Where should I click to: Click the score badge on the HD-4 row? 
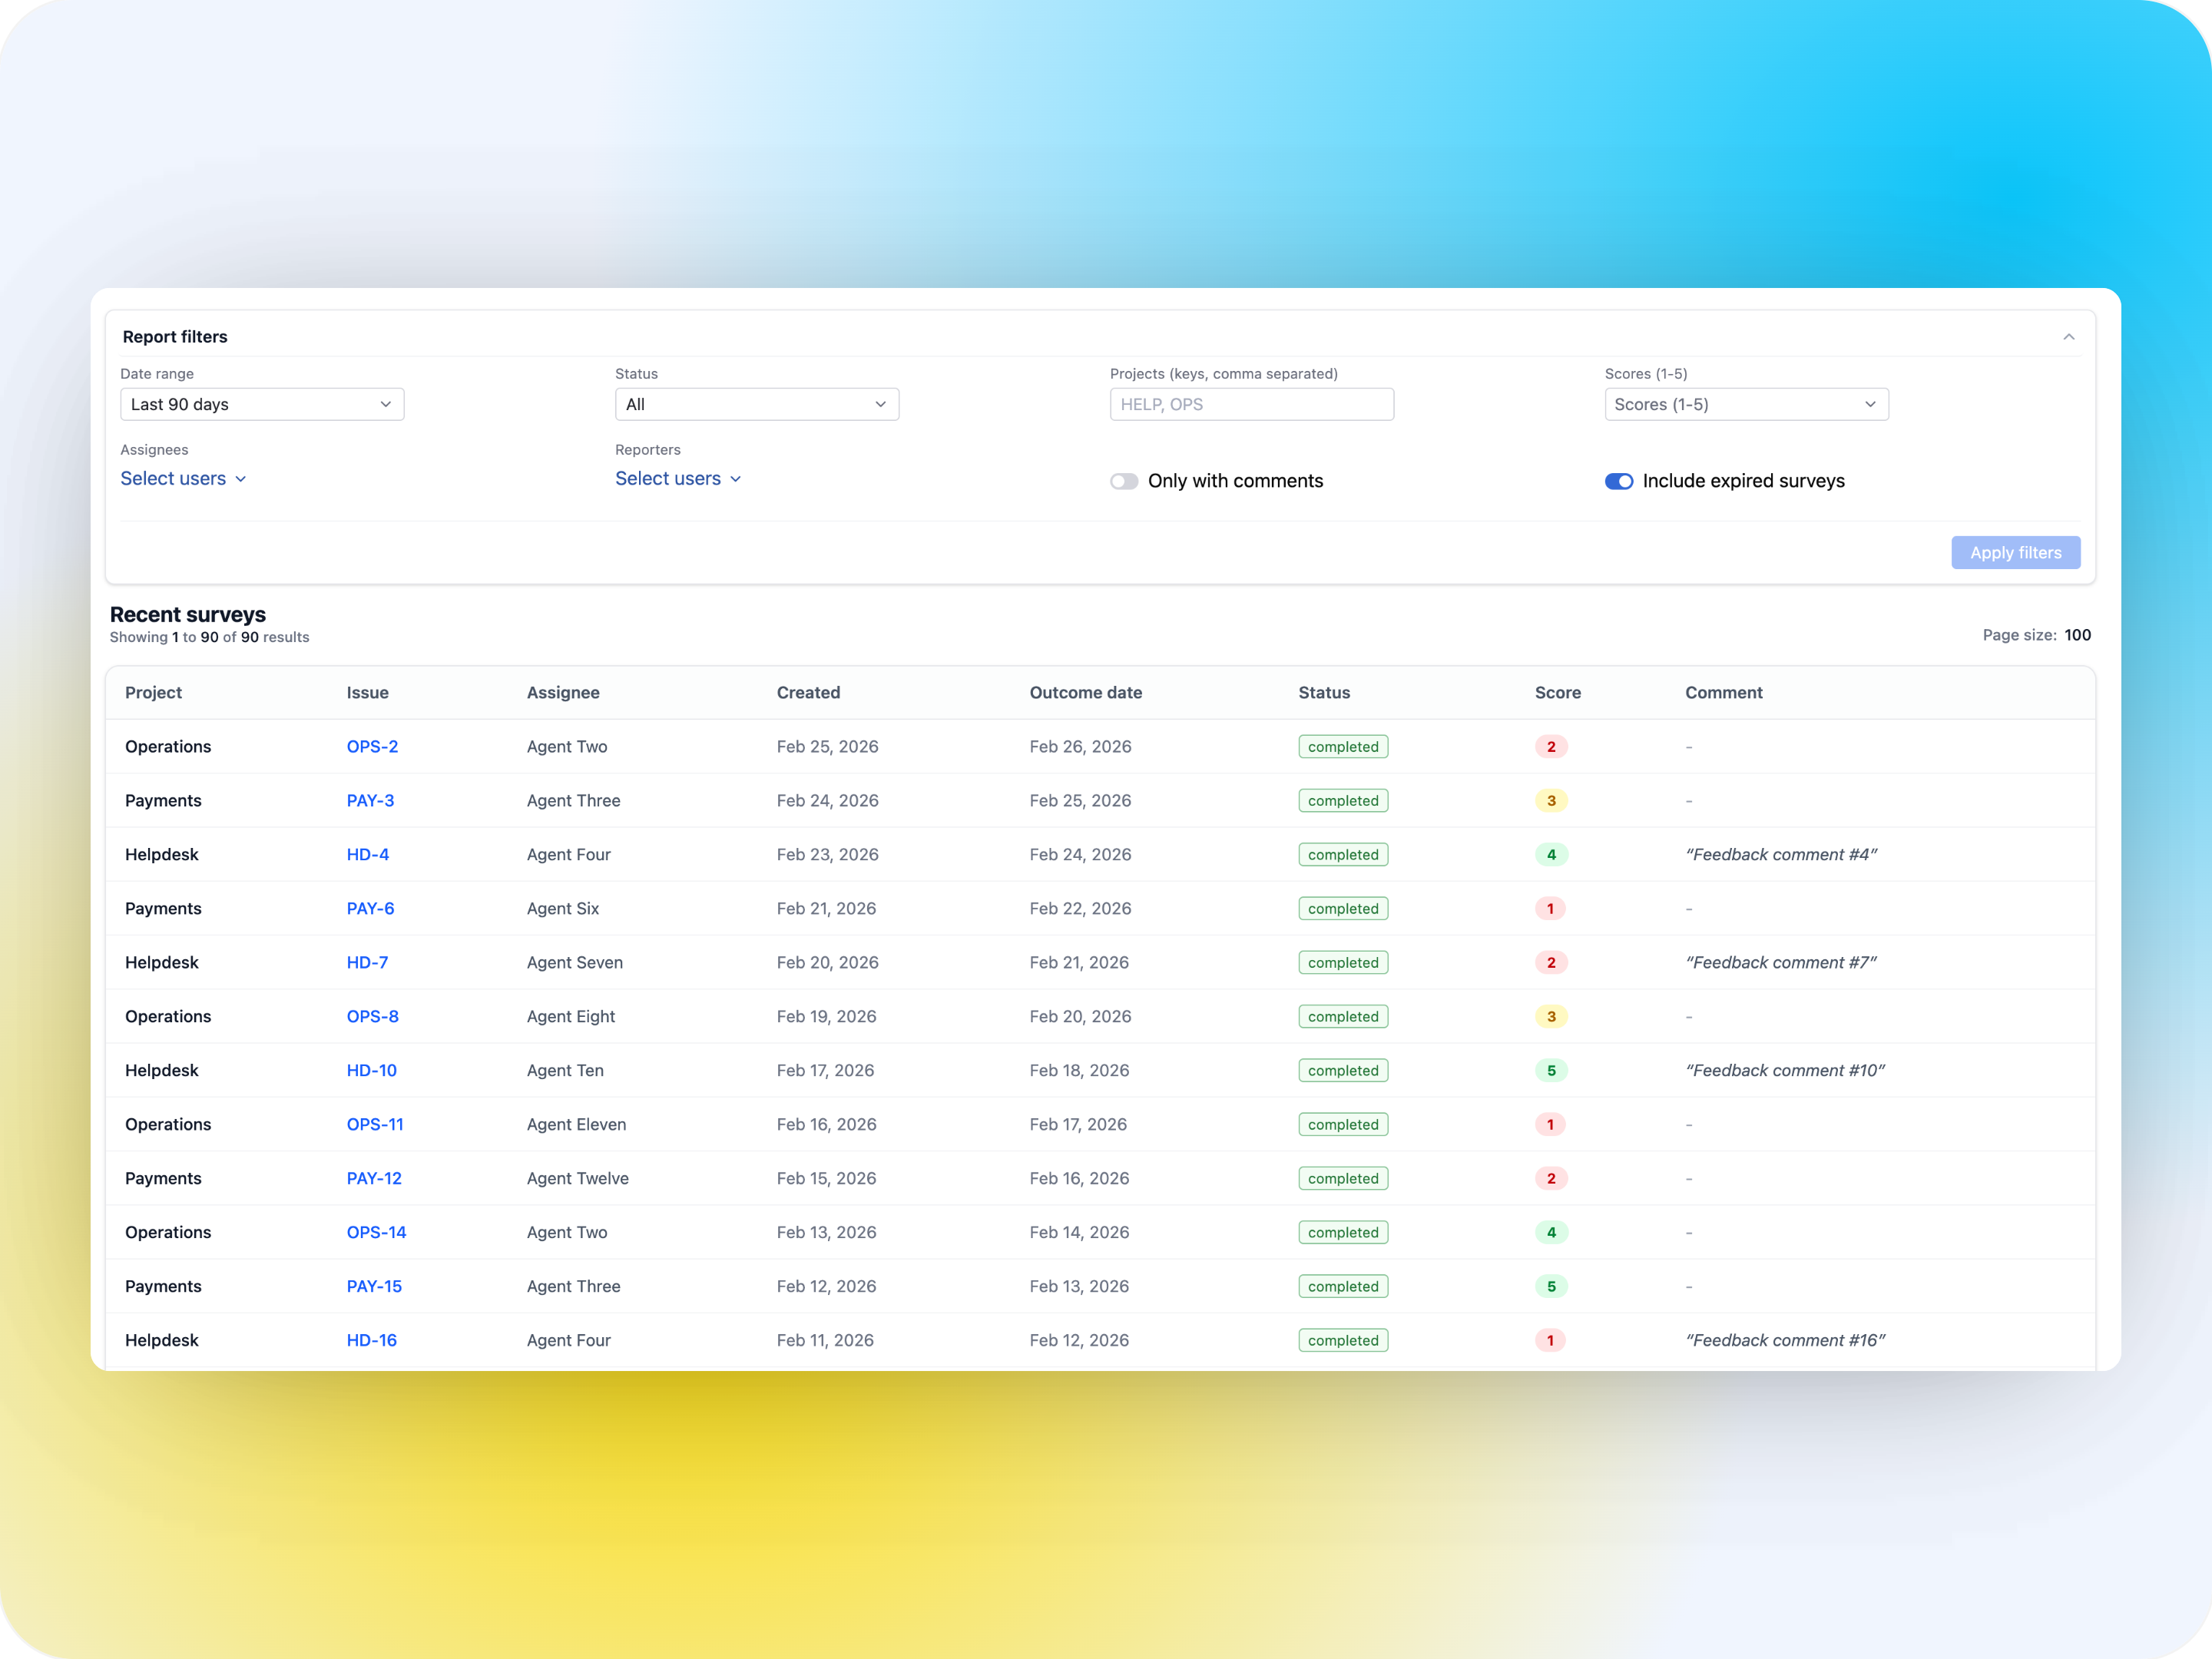(1551, 854)
